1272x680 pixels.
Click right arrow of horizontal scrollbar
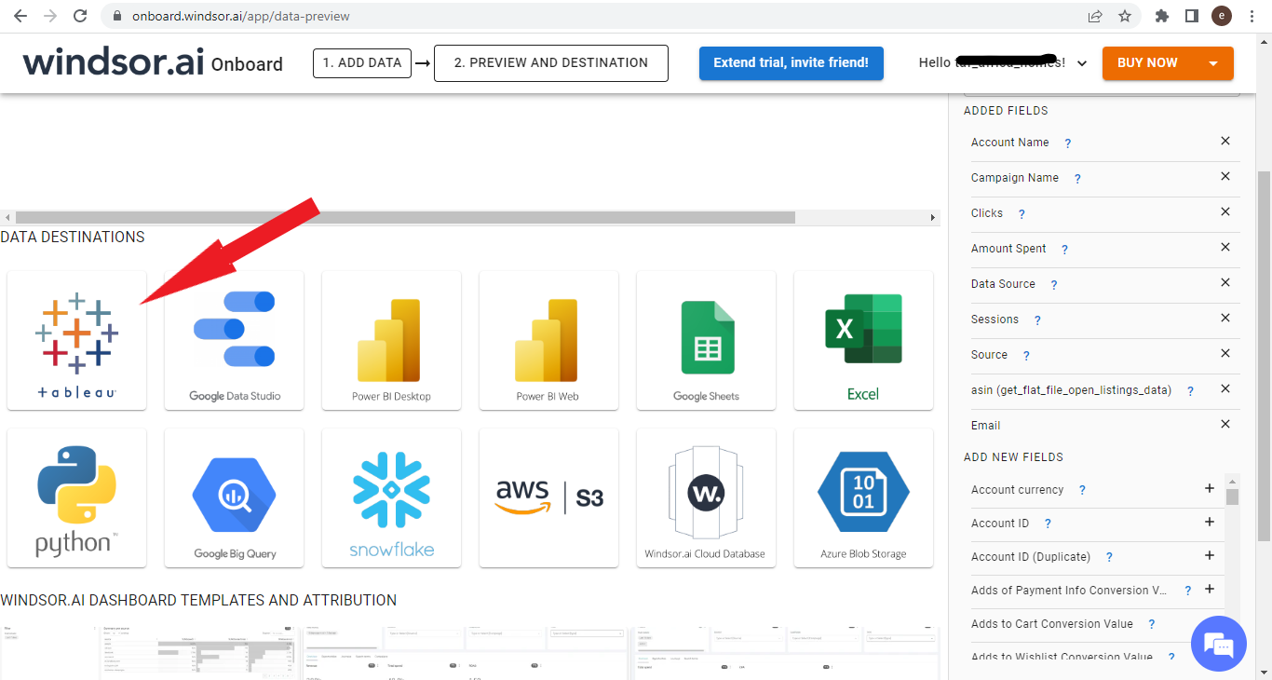933,218
